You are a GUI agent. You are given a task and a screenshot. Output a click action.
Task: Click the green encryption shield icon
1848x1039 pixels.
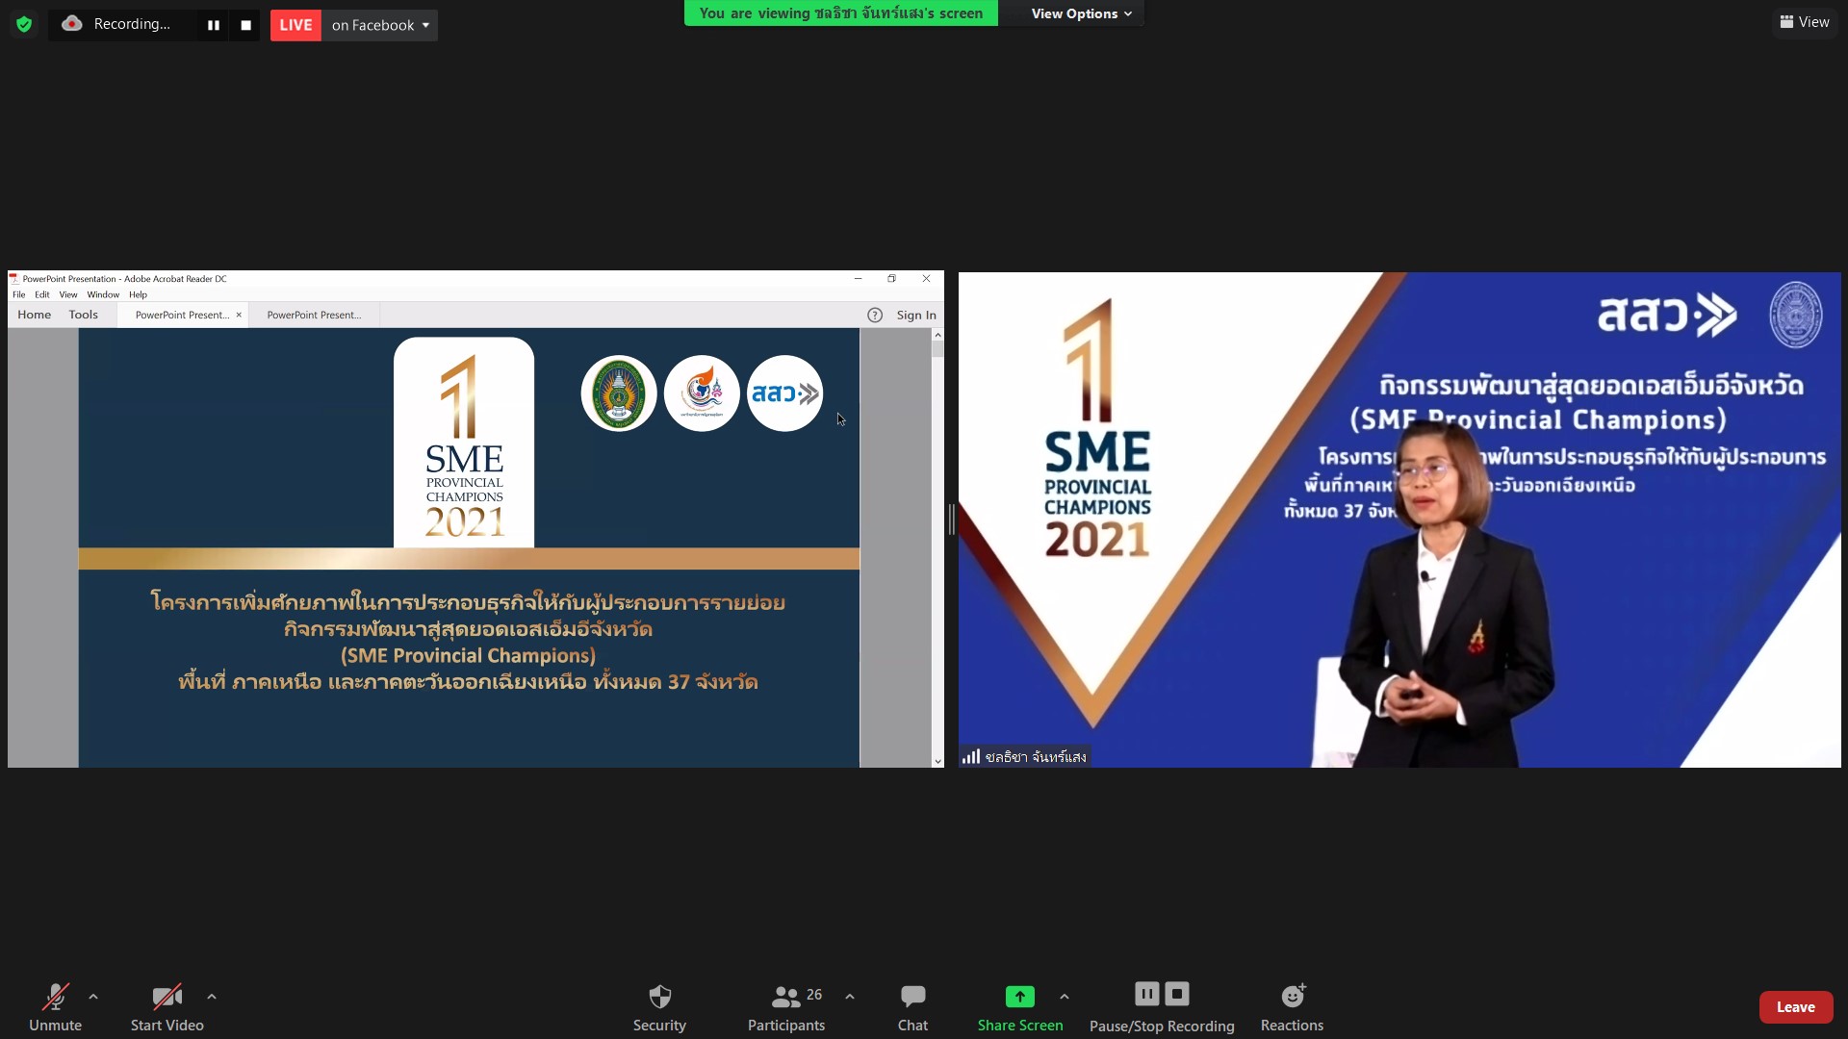point(24,24)
